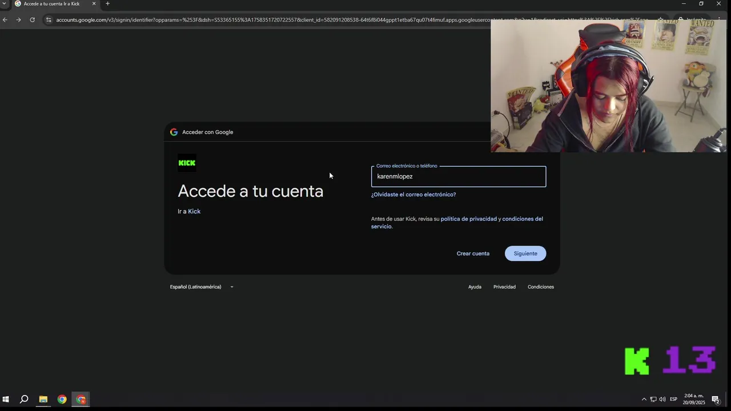Show hidden system tray icons
The height and width of the screenshot is (411, 731).
tap(644, 399)
